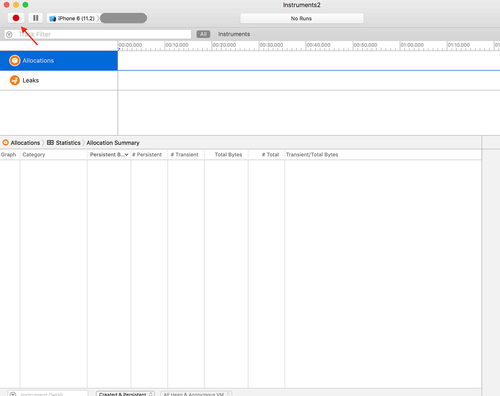Open the Allocation Summary breadcrumb menu
This screenshot has height=396, width=500.
coord(113,143)
